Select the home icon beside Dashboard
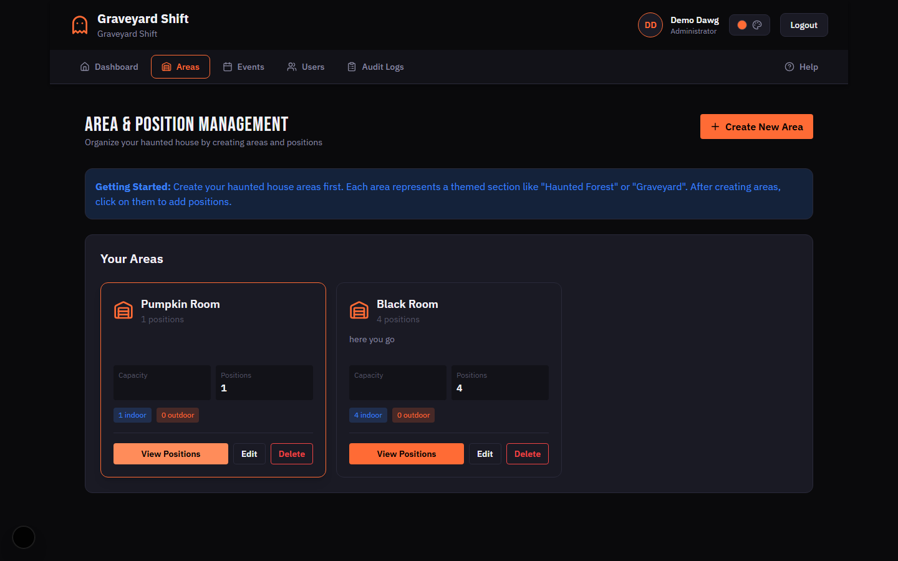The image size is (898, 561). [85, 66]
